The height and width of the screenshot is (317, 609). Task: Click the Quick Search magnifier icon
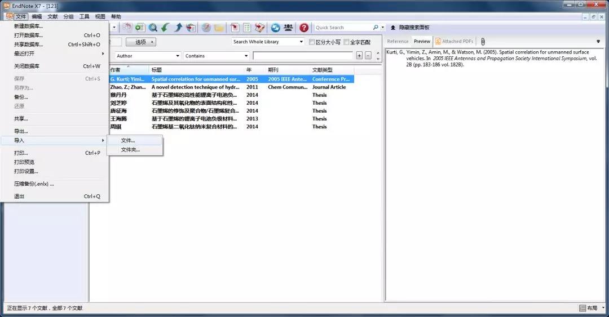pos(376,27)
